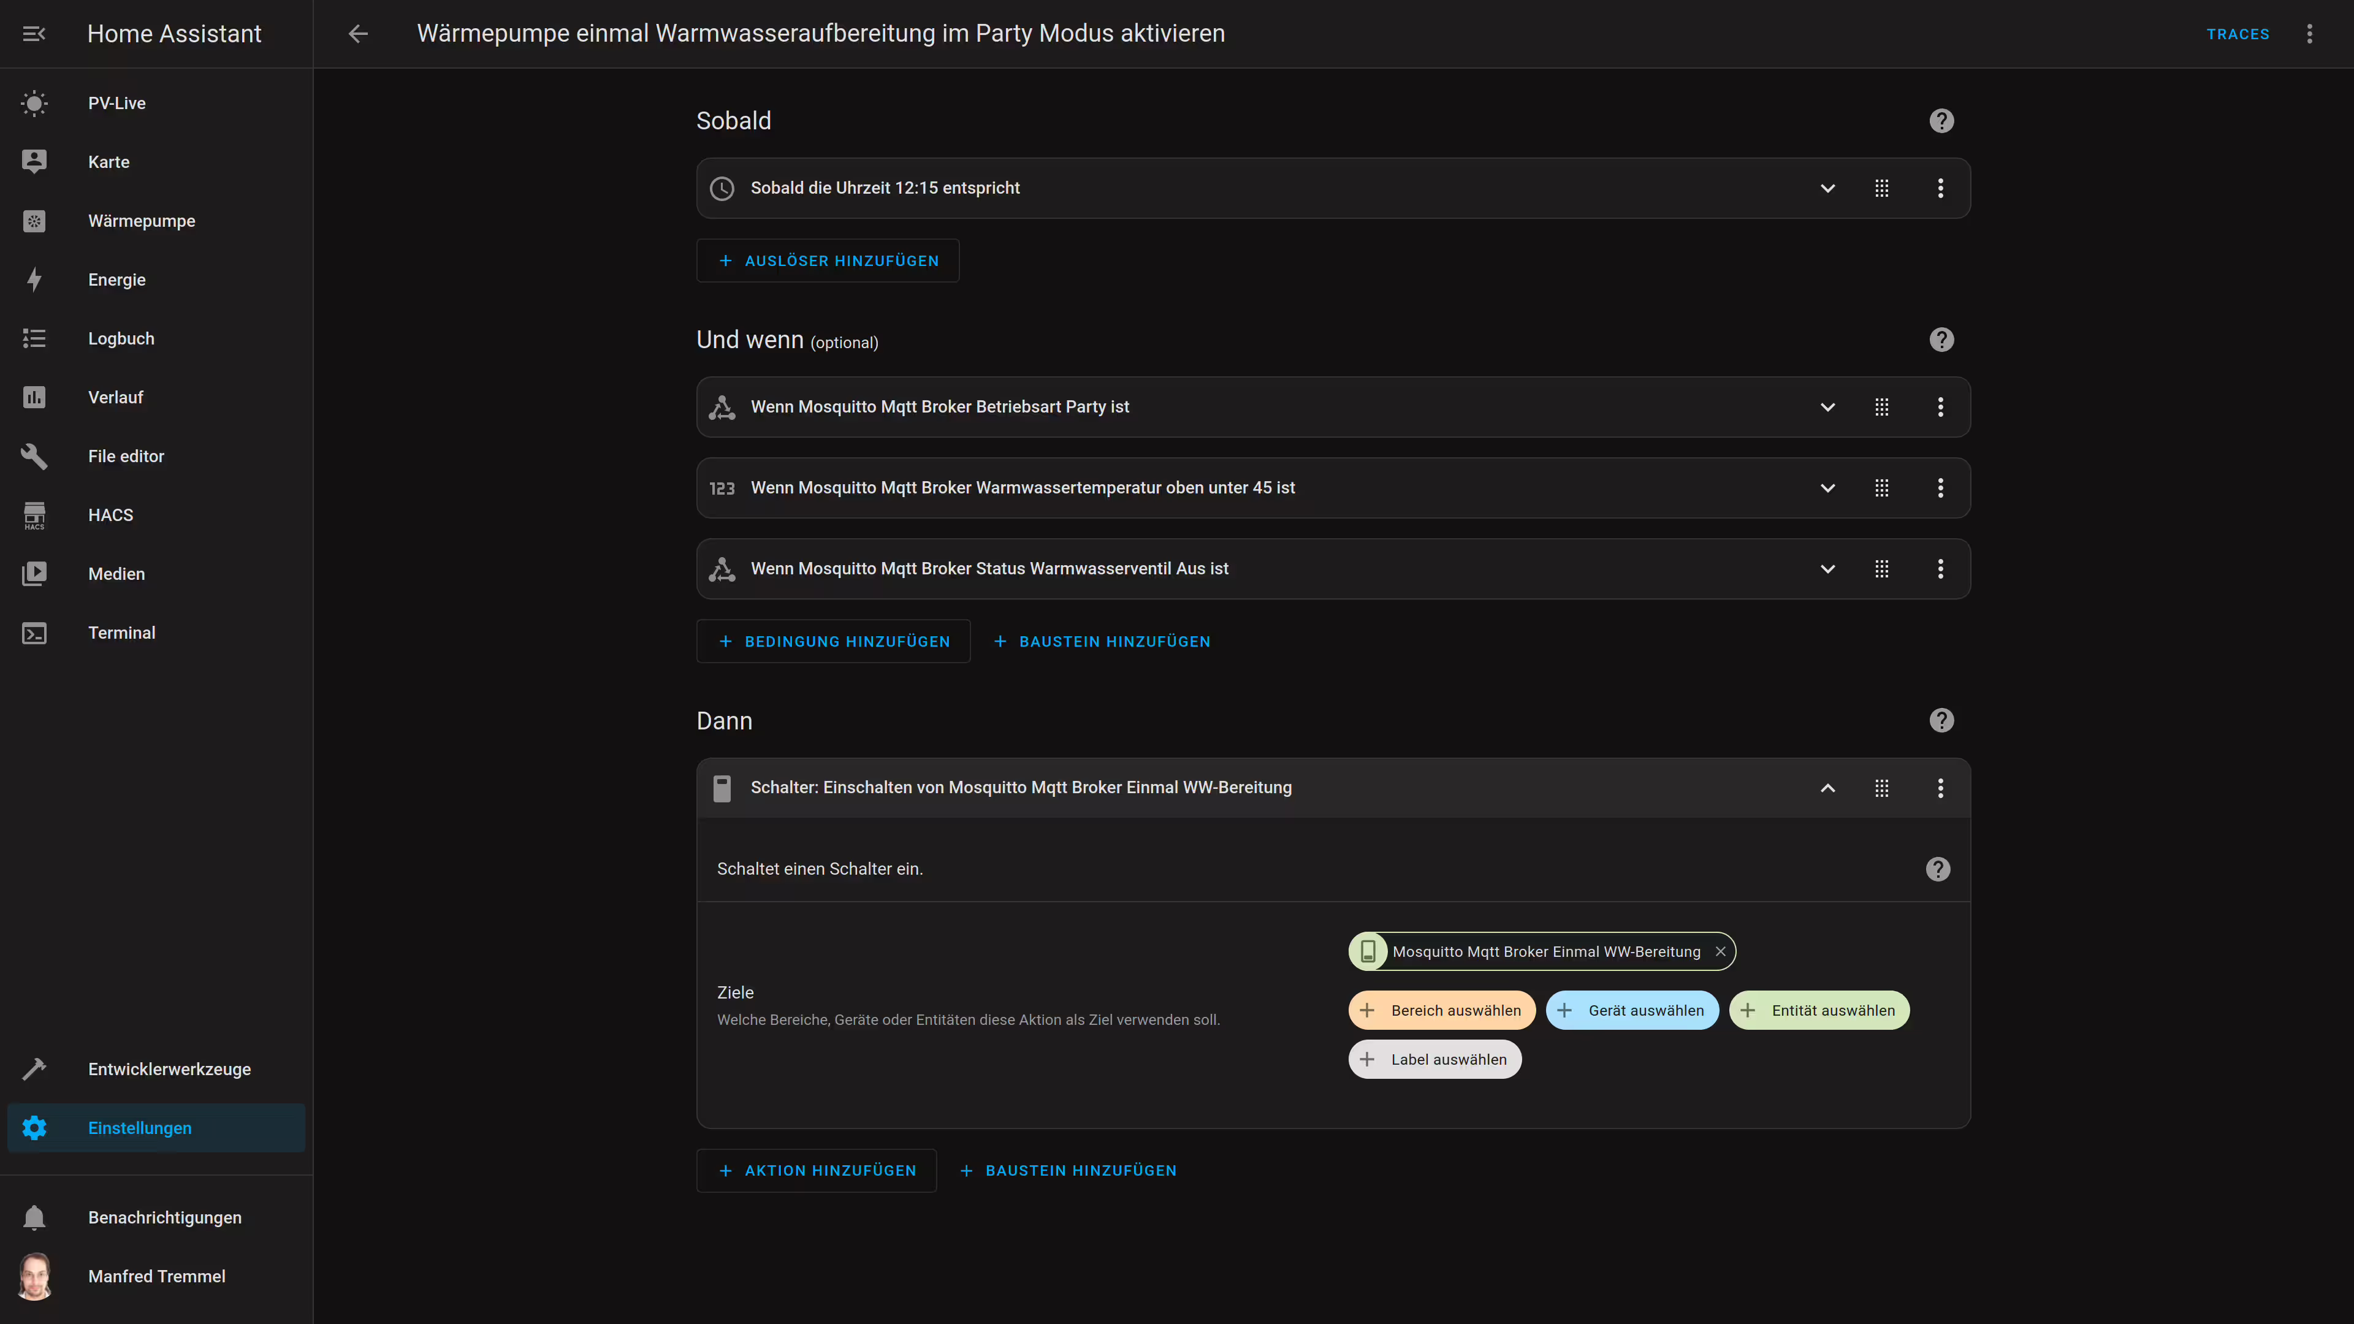Image resolution: width=2354 pixels, height=1324 pixels.
Task: Open the Wärmepumpe dashboard
Action: (156, 221)
